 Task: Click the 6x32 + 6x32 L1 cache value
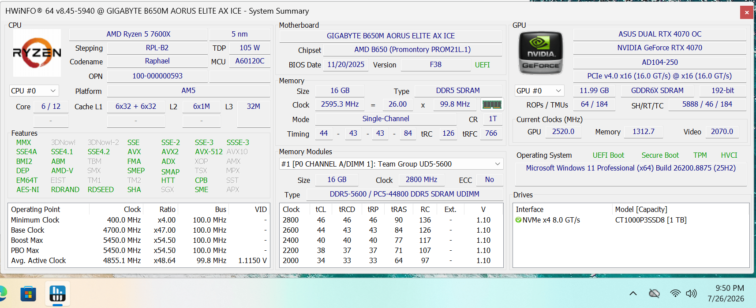(x=136, y=107)
